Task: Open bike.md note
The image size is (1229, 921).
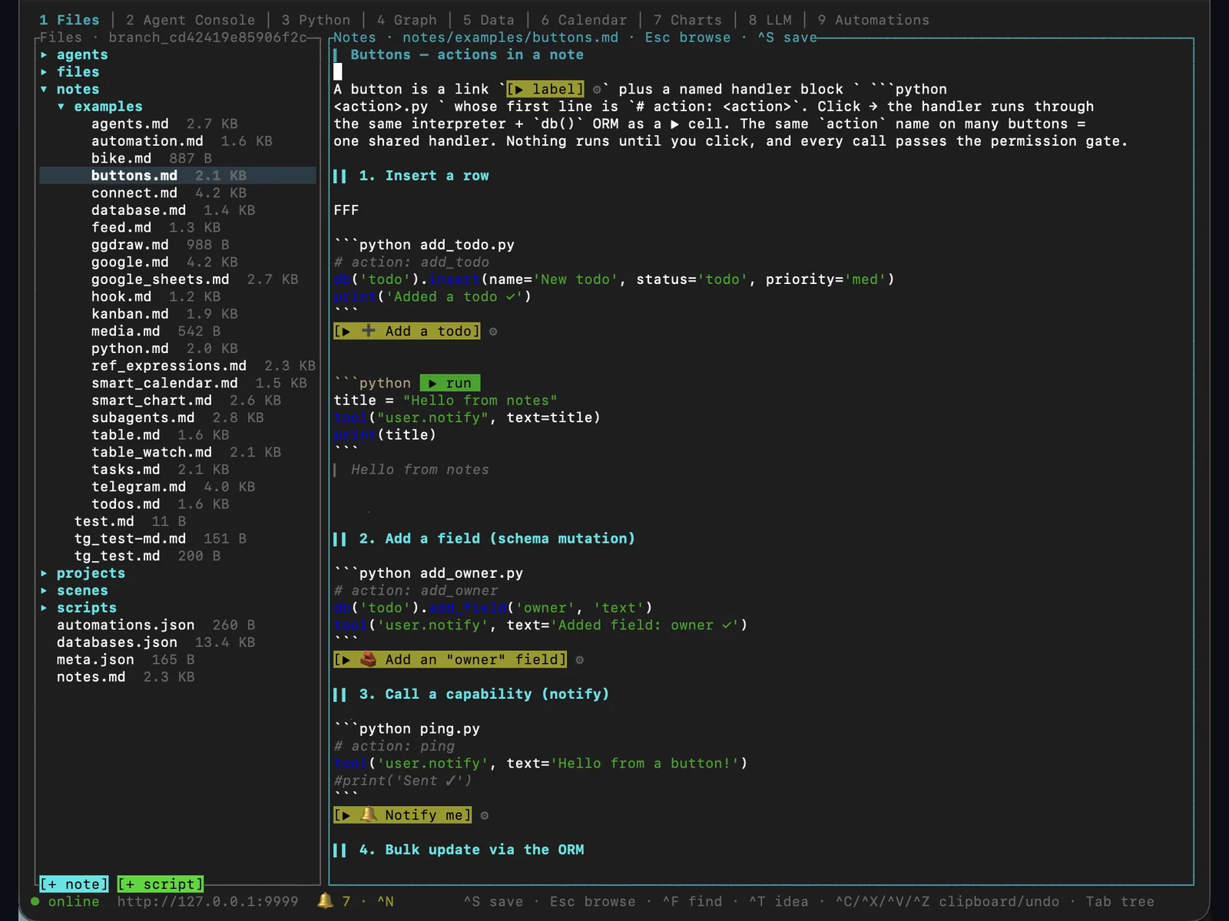Action: tap(121, 159)
